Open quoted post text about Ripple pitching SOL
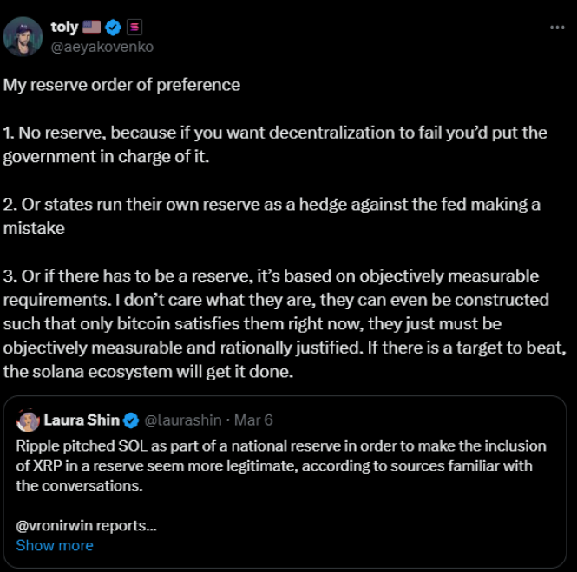Viewport: 577px width, 572px height. pyautogui.click(x=278, y=465)
